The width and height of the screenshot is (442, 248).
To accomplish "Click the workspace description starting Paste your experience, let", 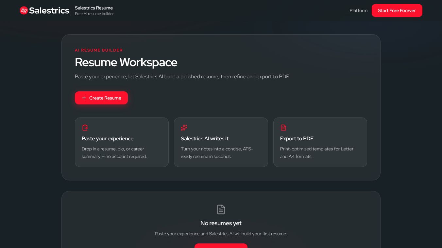I will click(182, 77).
